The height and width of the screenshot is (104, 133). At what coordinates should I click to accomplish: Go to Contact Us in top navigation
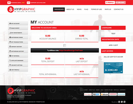119,9
